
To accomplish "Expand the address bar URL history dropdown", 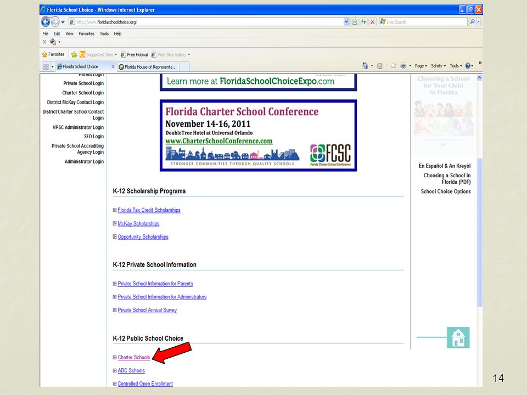I will [x=346, y=22].
